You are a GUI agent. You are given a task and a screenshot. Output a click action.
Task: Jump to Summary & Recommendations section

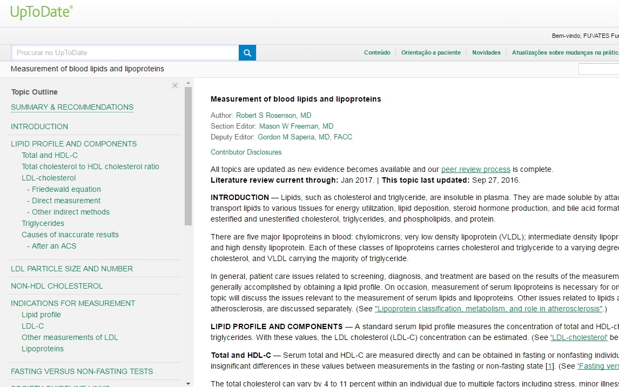72,107
